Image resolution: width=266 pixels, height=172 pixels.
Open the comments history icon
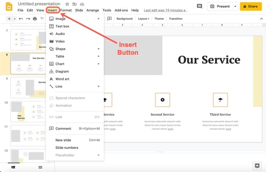[x=199, y=6]
